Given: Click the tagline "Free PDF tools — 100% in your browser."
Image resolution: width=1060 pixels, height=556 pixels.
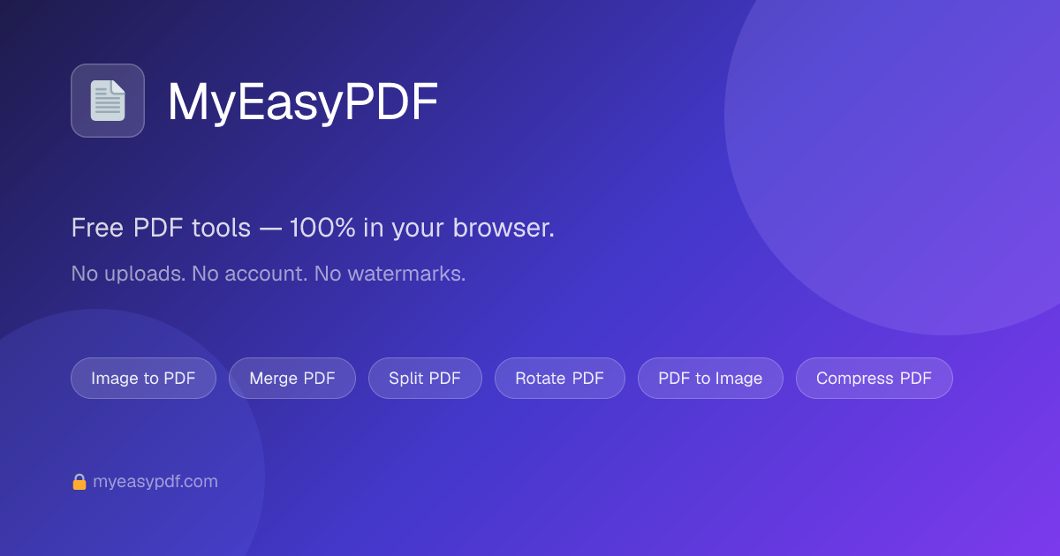Looking at the screenshot, I should (313, 228).
